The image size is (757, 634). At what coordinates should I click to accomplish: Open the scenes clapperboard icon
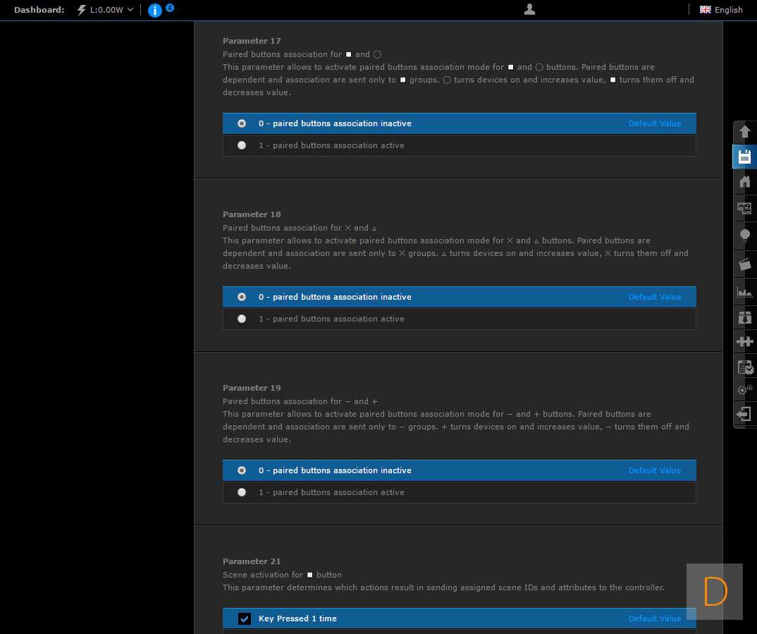tap(744, 264)
